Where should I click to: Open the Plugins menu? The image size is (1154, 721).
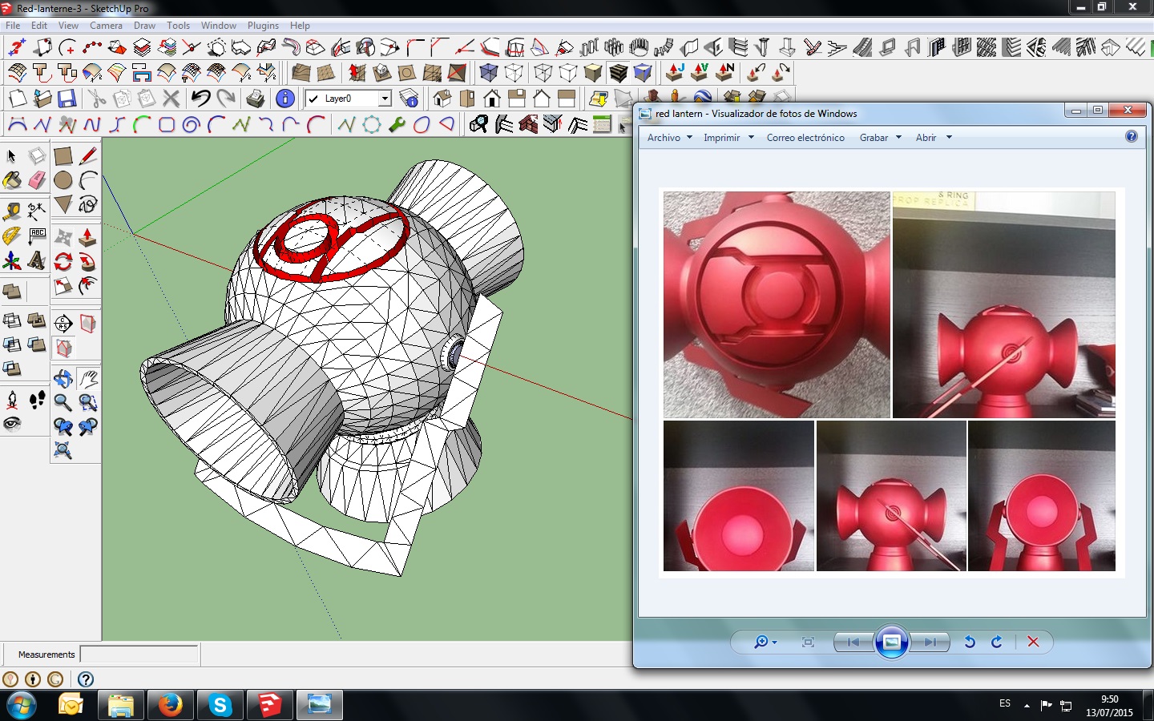pyautogui.click(x=263, y=26)
